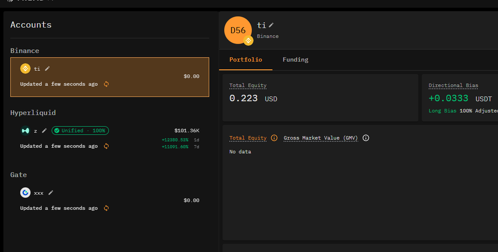Click the Total Equity label in summary card
Viewport: 498px width, 252px height.
pyautogui.click(x=248, y=85)
